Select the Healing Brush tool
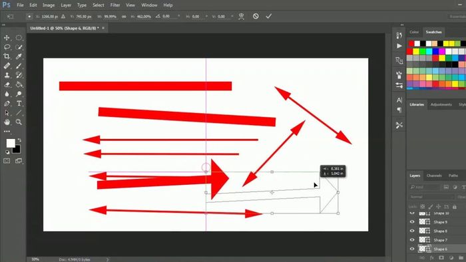This screenshot has height=262, width=466. 7,66
